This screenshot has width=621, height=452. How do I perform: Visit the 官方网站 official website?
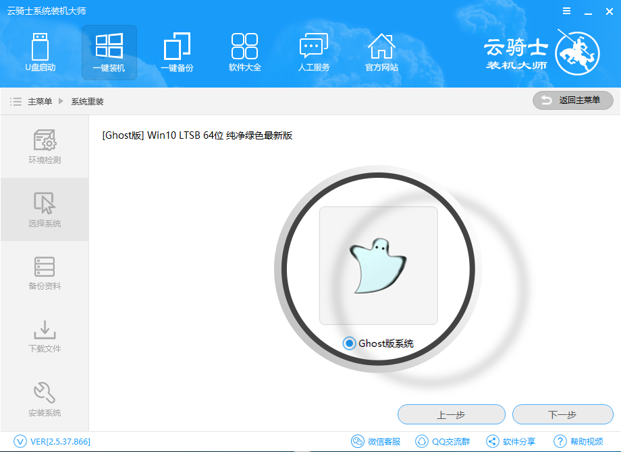[x=381, y=52]
